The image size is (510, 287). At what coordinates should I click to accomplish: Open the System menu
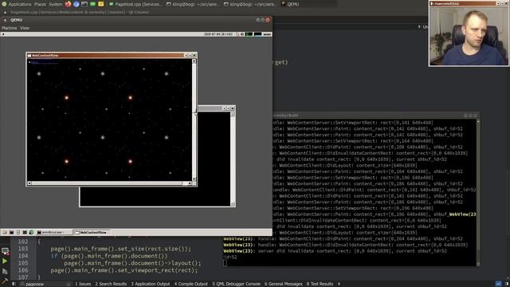pos(55,4)
